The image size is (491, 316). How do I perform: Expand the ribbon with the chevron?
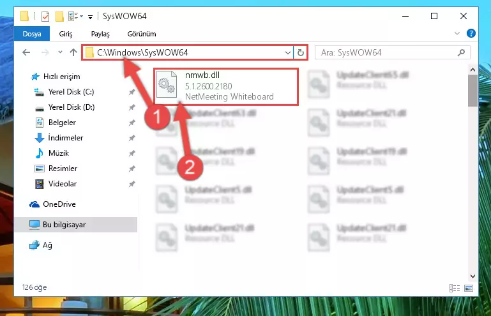pos(457,33)
